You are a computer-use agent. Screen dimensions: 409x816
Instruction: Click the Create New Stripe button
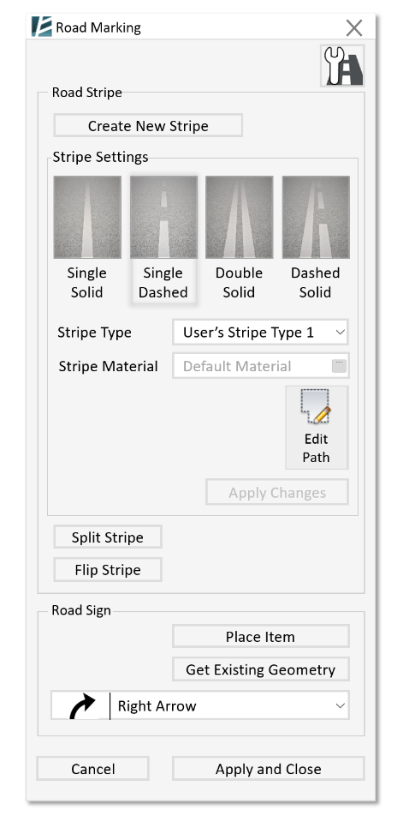coord(148,126)
